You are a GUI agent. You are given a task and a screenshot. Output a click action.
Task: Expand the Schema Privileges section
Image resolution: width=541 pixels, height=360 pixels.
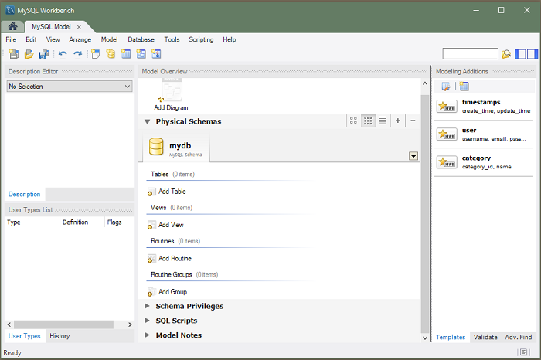point(148,306)
